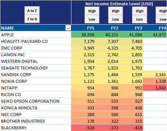Image resolution: width=167 pixels, height=131 pixels.
Task: Select Blackberry FY3 value -418
Action: click(x=131, y=128)
